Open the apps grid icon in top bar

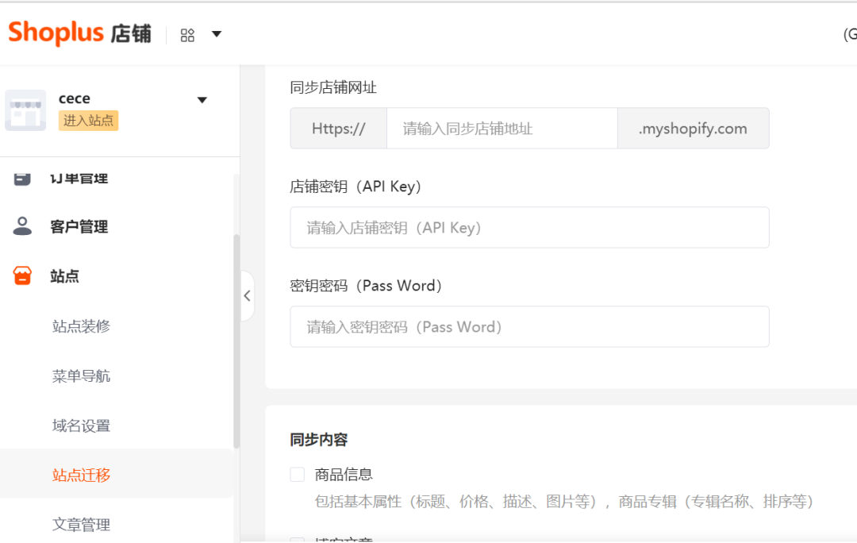click(x=187, y=34)
